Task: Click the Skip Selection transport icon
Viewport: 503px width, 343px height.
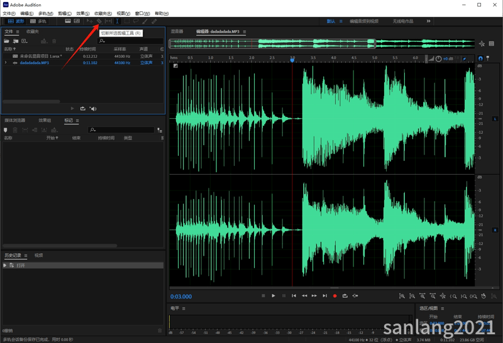Action: [355, 296]
